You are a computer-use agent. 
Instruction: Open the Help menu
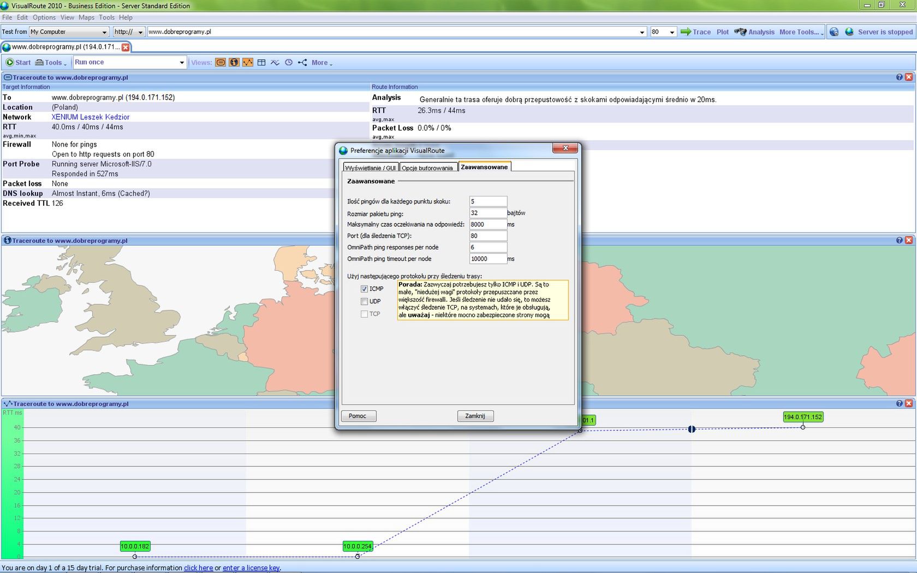tap(126, 17)
